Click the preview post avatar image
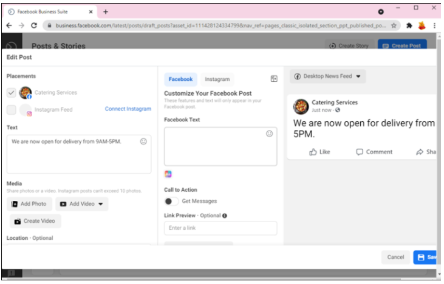Screen dimensions: 444x284 coord(301,106)
